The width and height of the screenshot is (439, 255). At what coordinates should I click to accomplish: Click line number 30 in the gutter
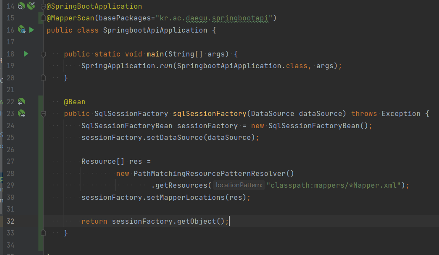tap(10, 197)
